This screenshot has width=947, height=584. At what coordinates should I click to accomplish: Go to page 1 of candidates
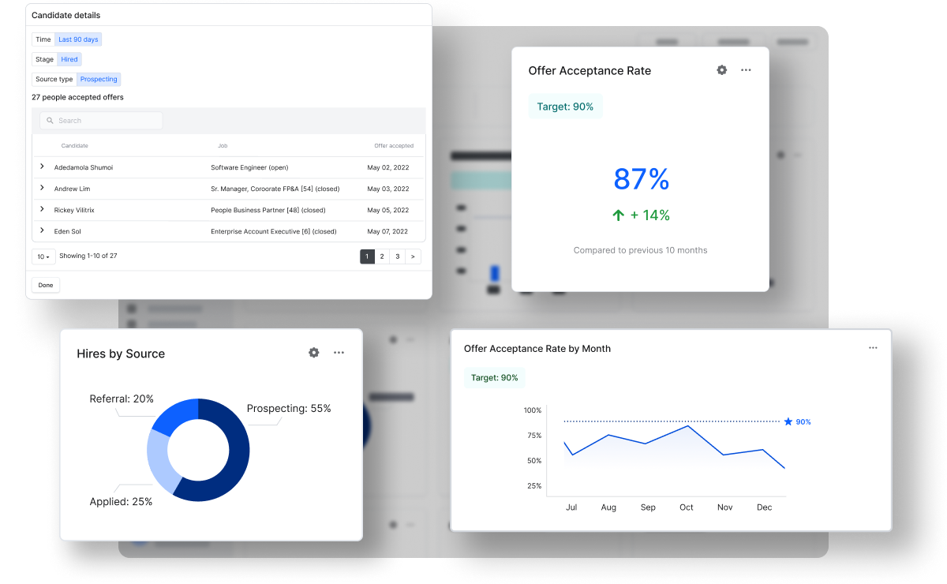tap(367, 256)
